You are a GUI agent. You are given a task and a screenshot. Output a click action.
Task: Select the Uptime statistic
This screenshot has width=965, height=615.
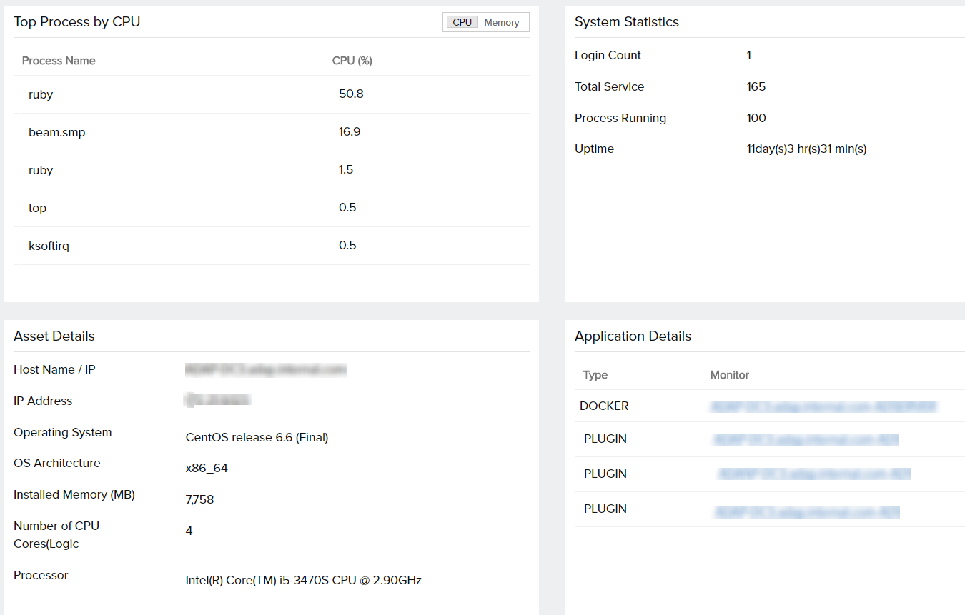click(x=594, y=149)
